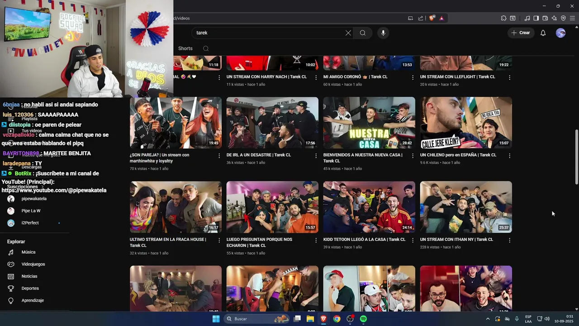Screen dimensions: 579x326
Task: Open options for 'UN STREAM CON ITHAN NY' video
Action: click(x=509, y=240)
